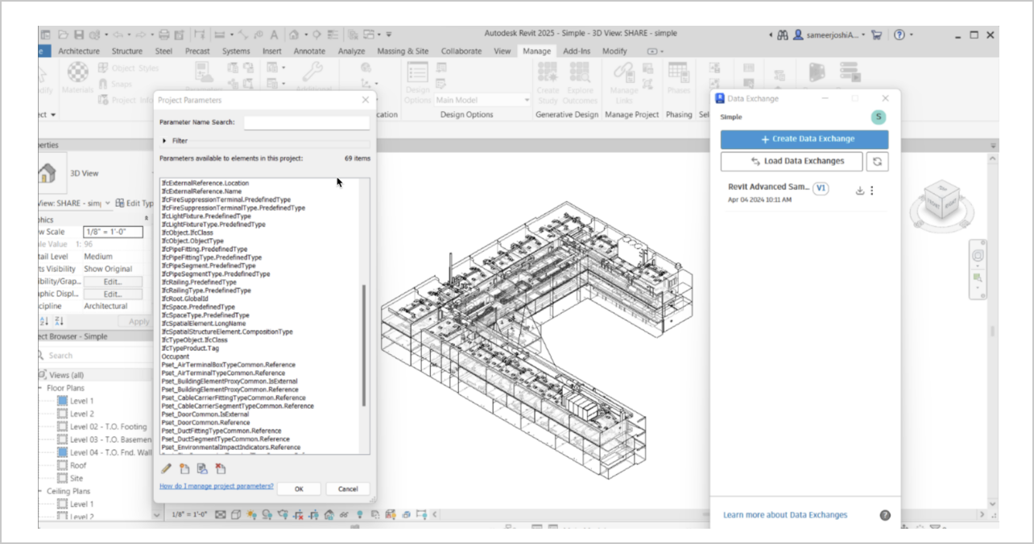Click the pencil edit parameter icon
The height and width of the screenshot is (544, 1034).
coord(167,468)
